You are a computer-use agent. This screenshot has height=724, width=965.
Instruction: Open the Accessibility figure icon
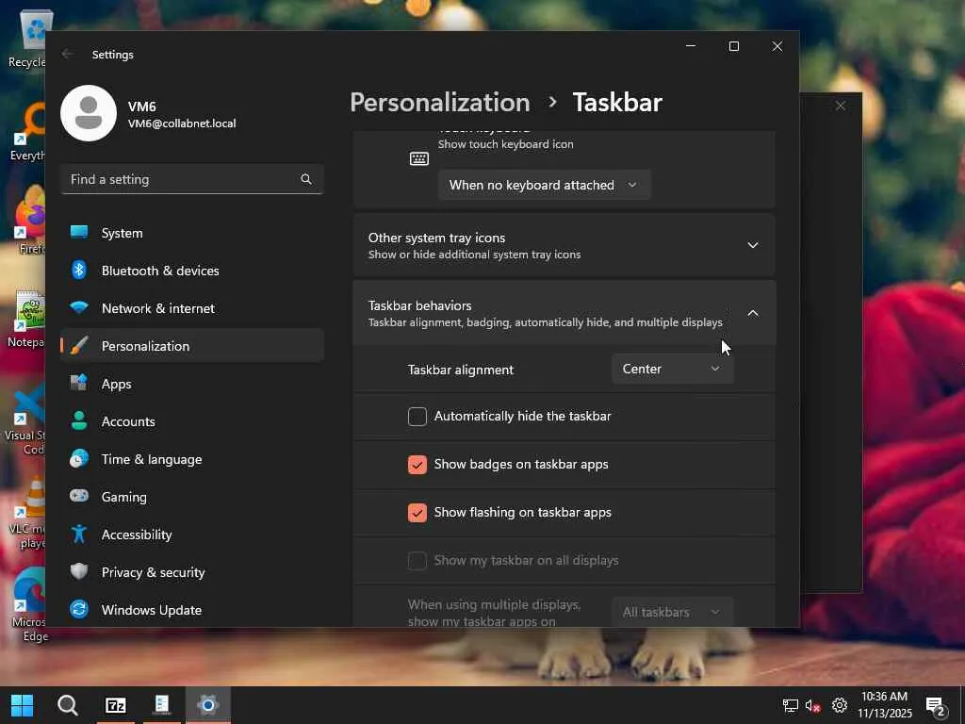(x=79, y=534)
